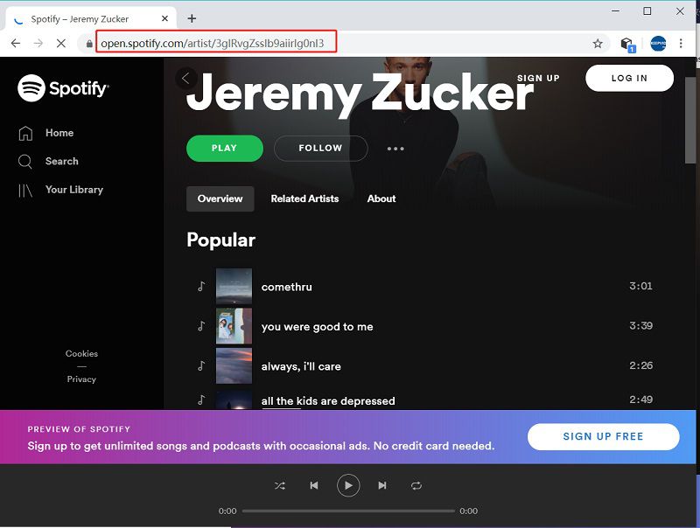Go to Home in the sidebar
700x528 pixels.
click(59, 133)
